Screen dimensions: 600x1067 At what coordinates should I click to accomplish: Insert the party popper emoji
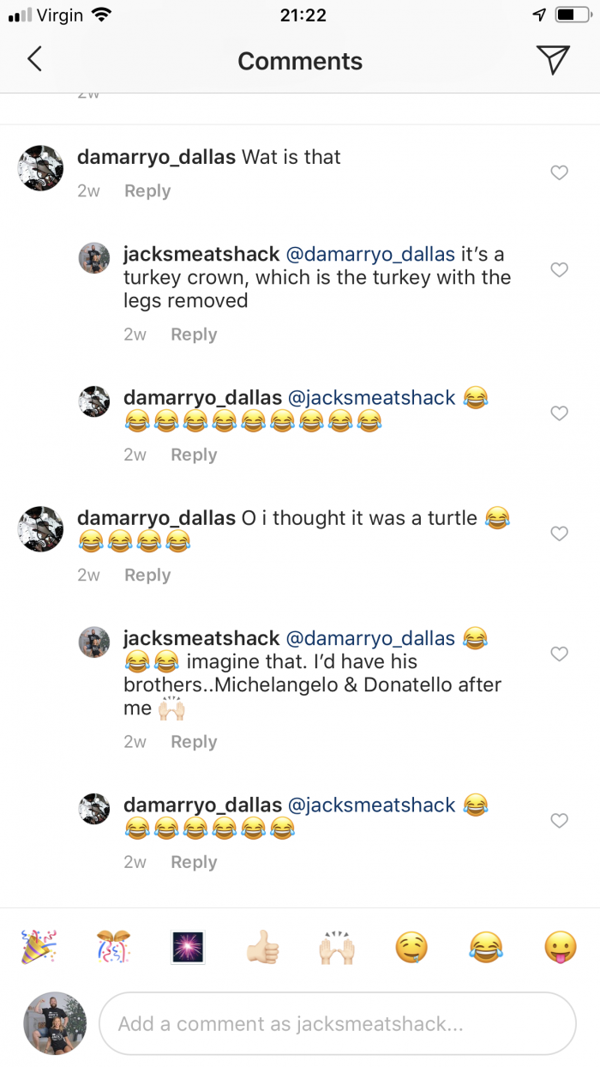click(x=39, y=947)
